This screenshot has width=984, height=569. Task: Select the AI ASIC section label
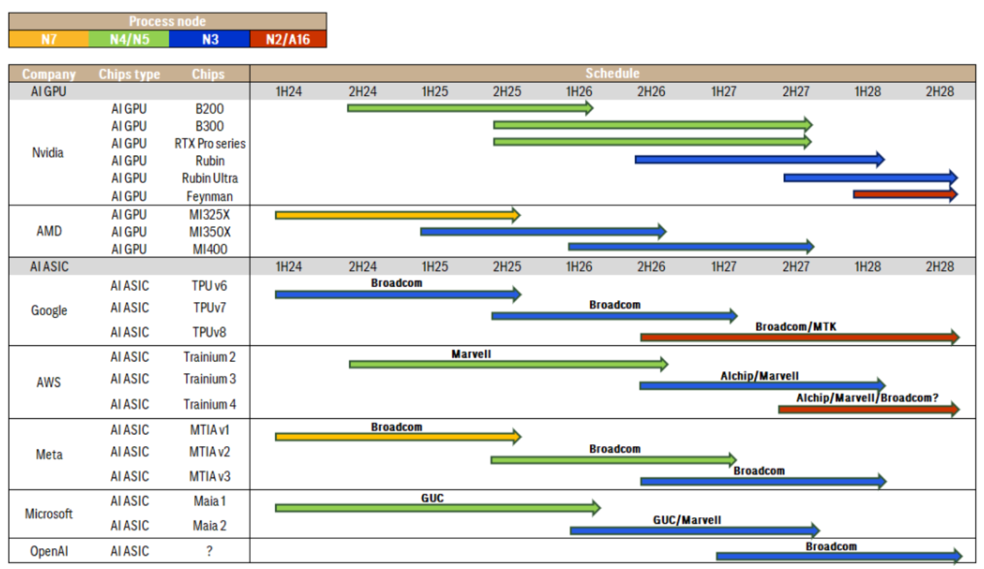tap(49, 267)
